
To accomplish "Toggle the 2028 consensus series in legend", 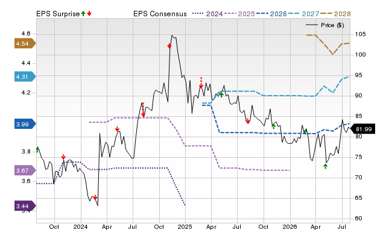I will tap(335, 14).
